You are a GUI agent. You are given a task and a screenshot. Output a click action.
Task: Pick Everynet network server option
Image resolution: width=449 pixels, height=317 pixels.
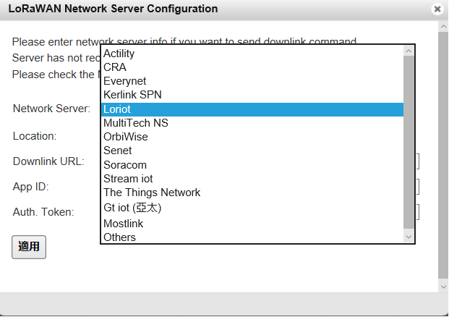coord(252,81)
